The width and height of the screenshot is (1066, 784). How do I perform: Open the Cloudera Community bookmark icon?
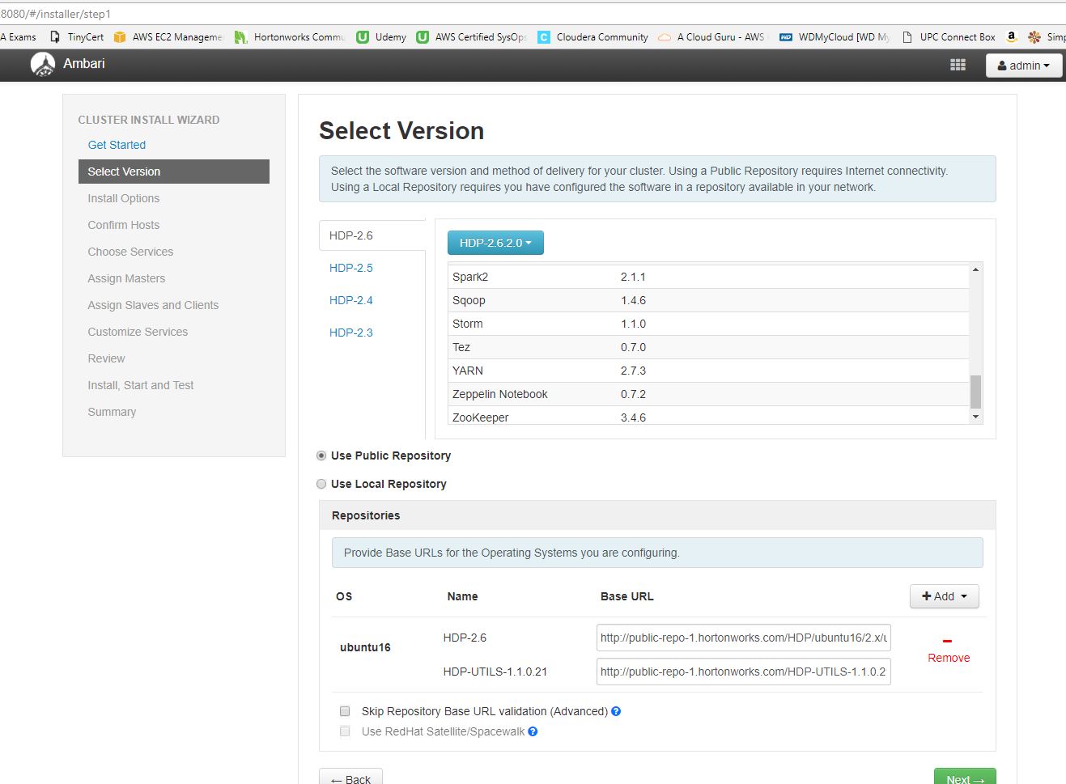[544, 36]
